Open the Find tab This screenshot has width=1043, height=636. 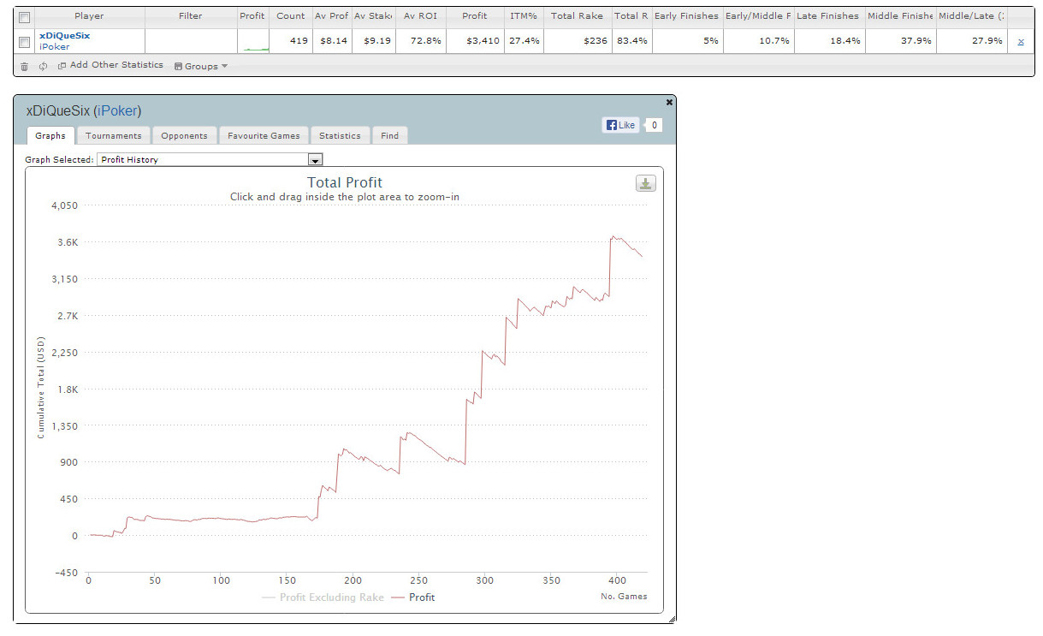(x=389, y=135)
